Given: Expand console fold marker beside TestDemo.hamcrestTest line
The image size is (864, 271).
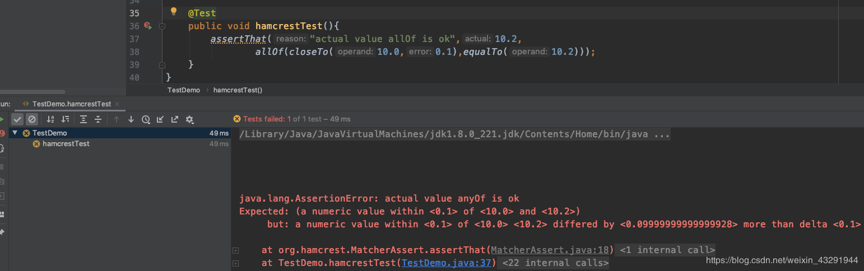Looking at the screenshot, I should (236, 263).
